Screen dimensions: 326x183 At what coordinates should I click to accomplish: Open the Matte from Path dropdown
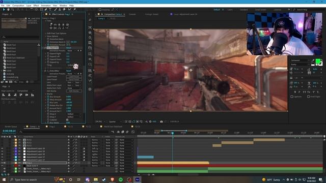click(x=74, y=88)
